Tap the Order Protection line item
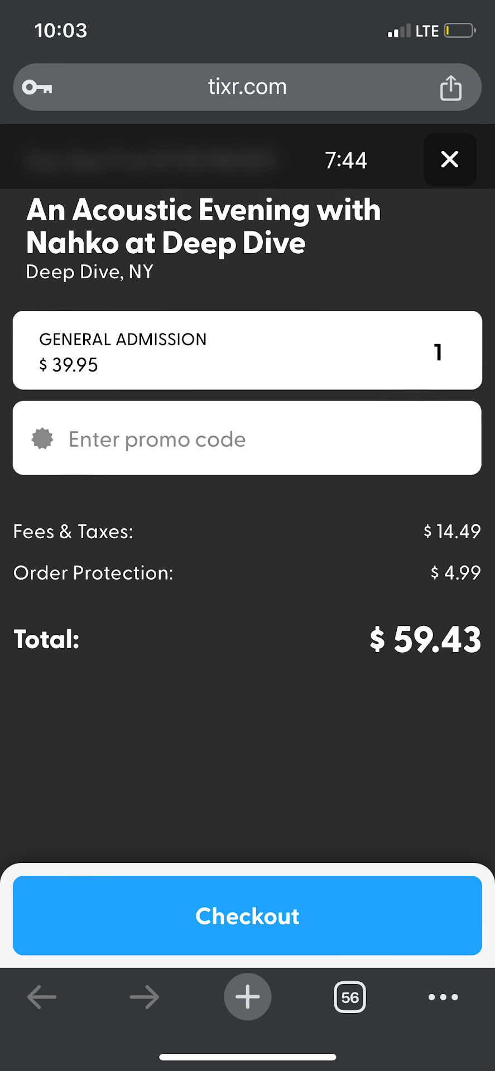The image size is (495, 1071). coord(93,573)
